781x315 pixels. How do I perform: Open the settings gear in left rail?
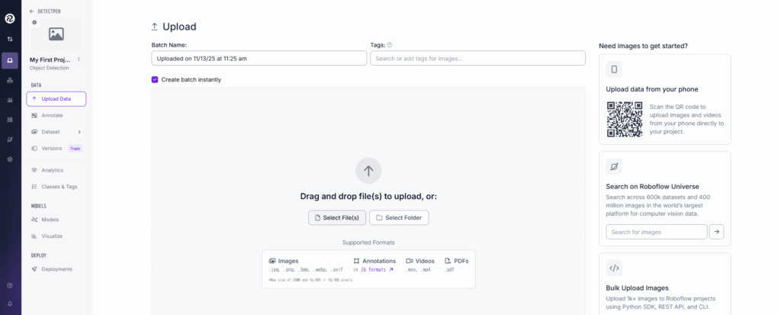pos(10,159)
